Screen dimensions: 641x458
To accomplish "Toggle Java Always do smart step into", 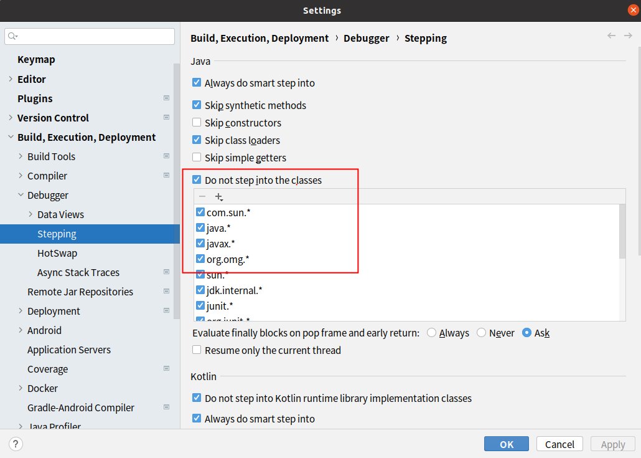I will (x=197, y=82).
